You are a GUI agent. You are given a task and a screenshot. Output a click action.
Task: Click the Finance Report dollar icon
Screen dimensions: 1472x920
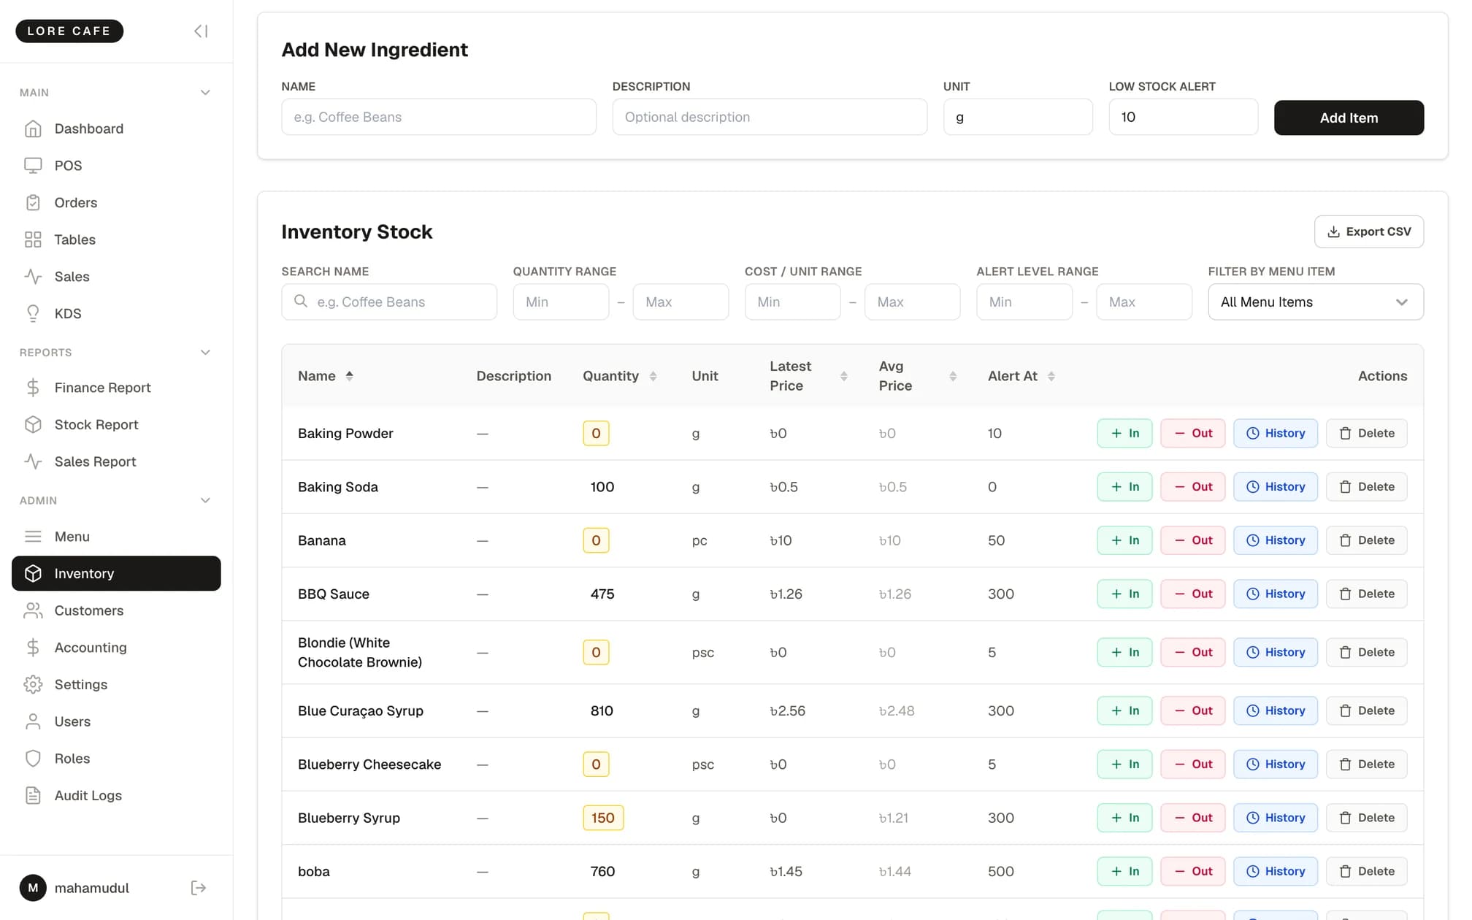pyautogui.click(x=33, y=388)
